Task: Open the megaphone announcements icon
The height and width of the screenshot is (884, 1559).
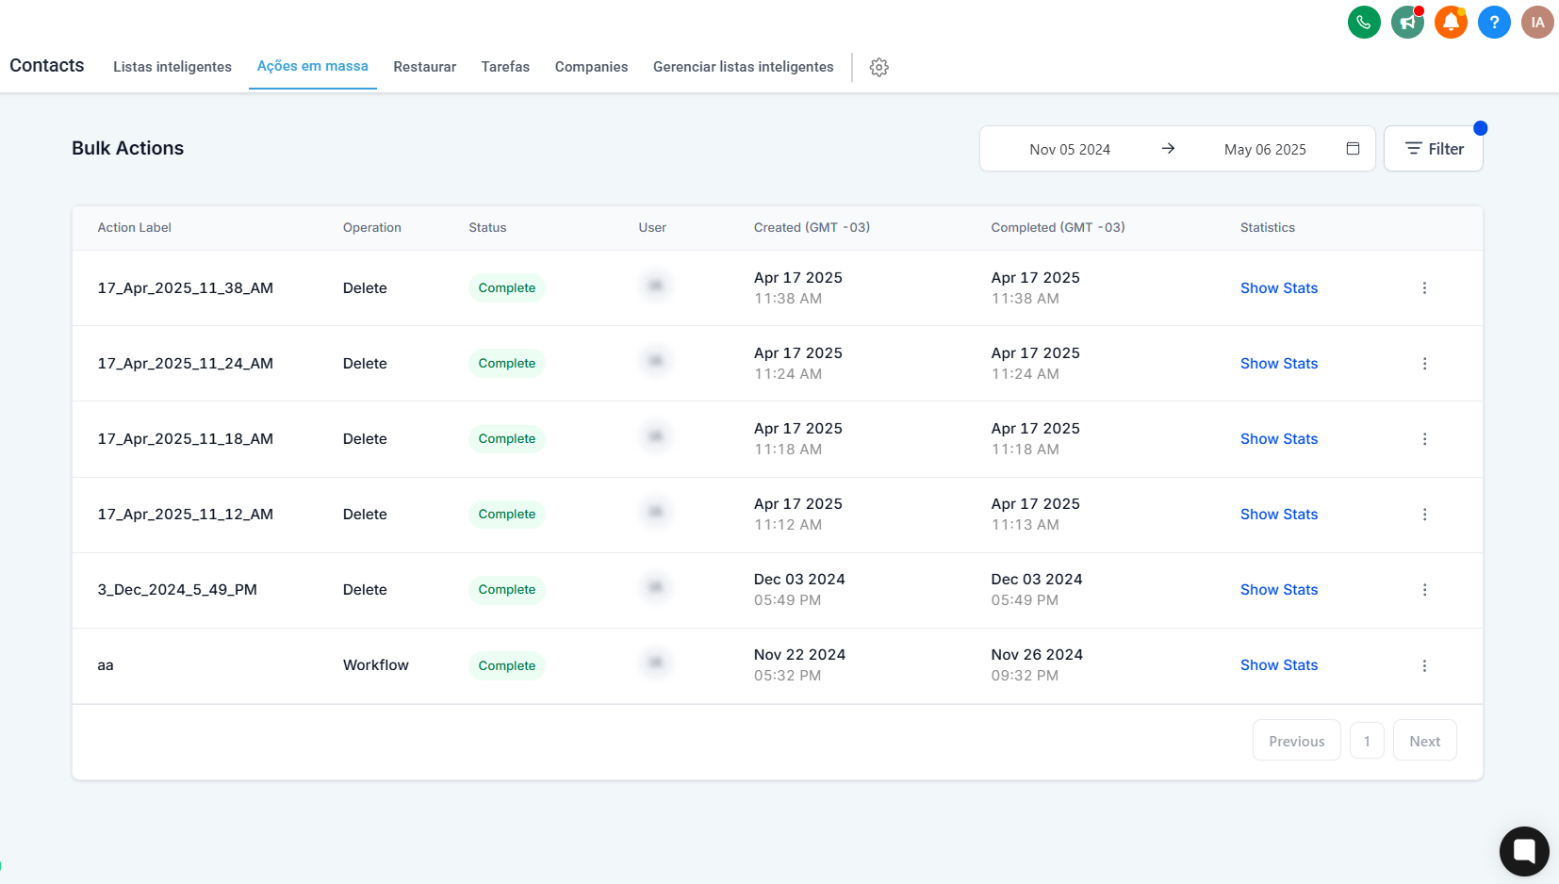Action: 1407,22
